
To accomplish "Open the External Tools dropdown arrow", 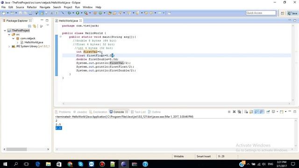I will 90,13.
